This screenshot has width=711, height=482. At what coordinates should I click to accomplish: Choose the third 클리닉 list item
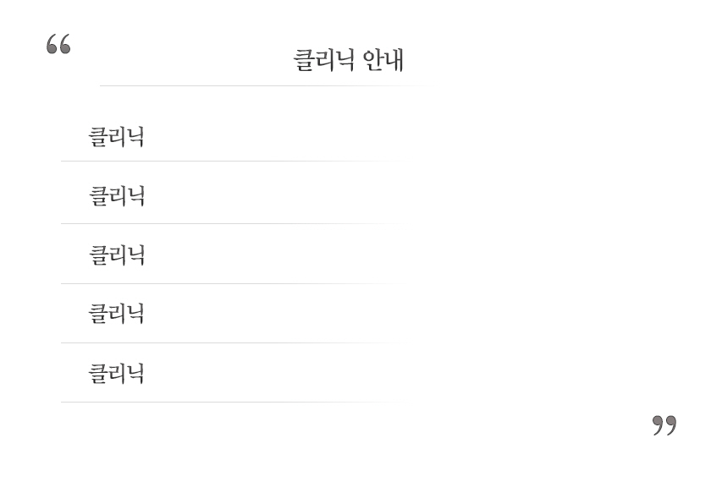117,255
